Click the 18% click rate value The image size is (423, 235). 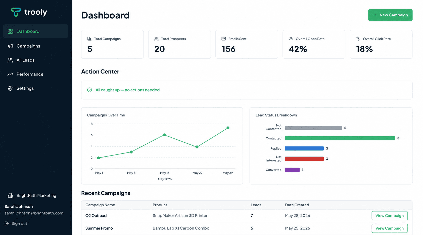(x=364, y=49)
